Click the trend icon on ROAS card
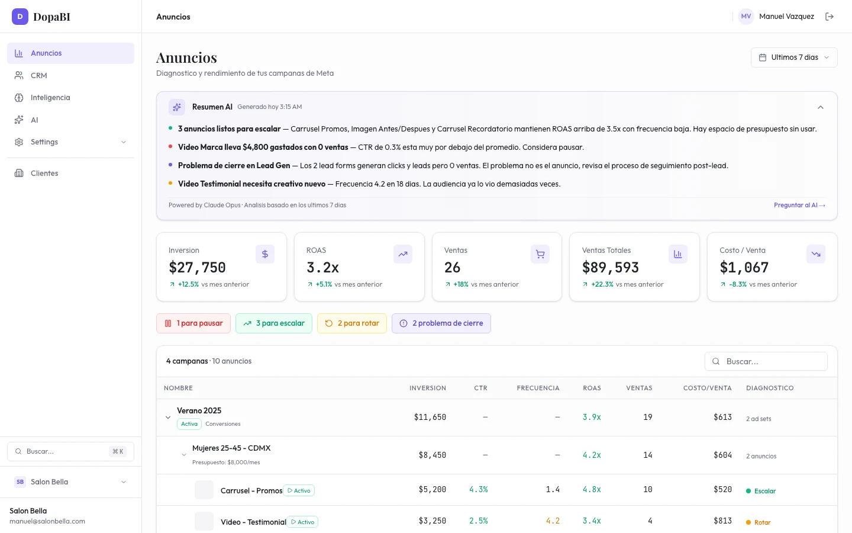The image size is (852, 533). point(403,254)
